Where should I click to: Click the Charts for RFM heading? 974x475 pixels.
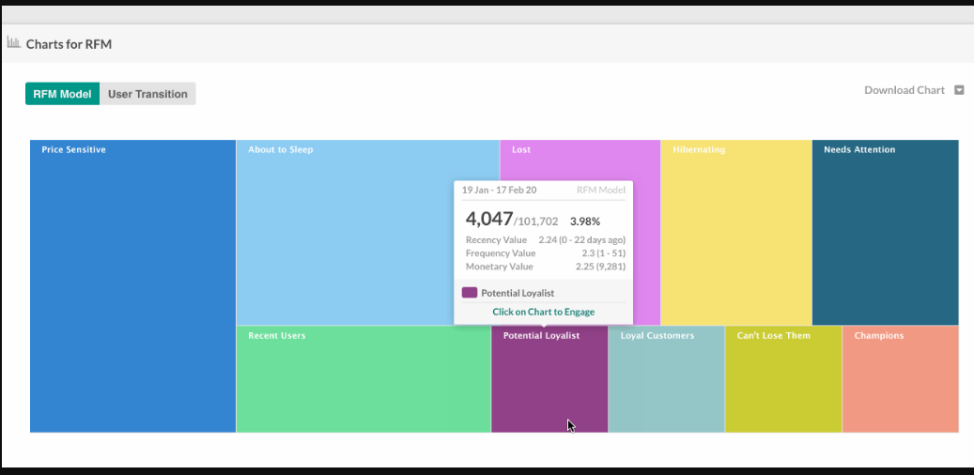click(x=70, y=44)
